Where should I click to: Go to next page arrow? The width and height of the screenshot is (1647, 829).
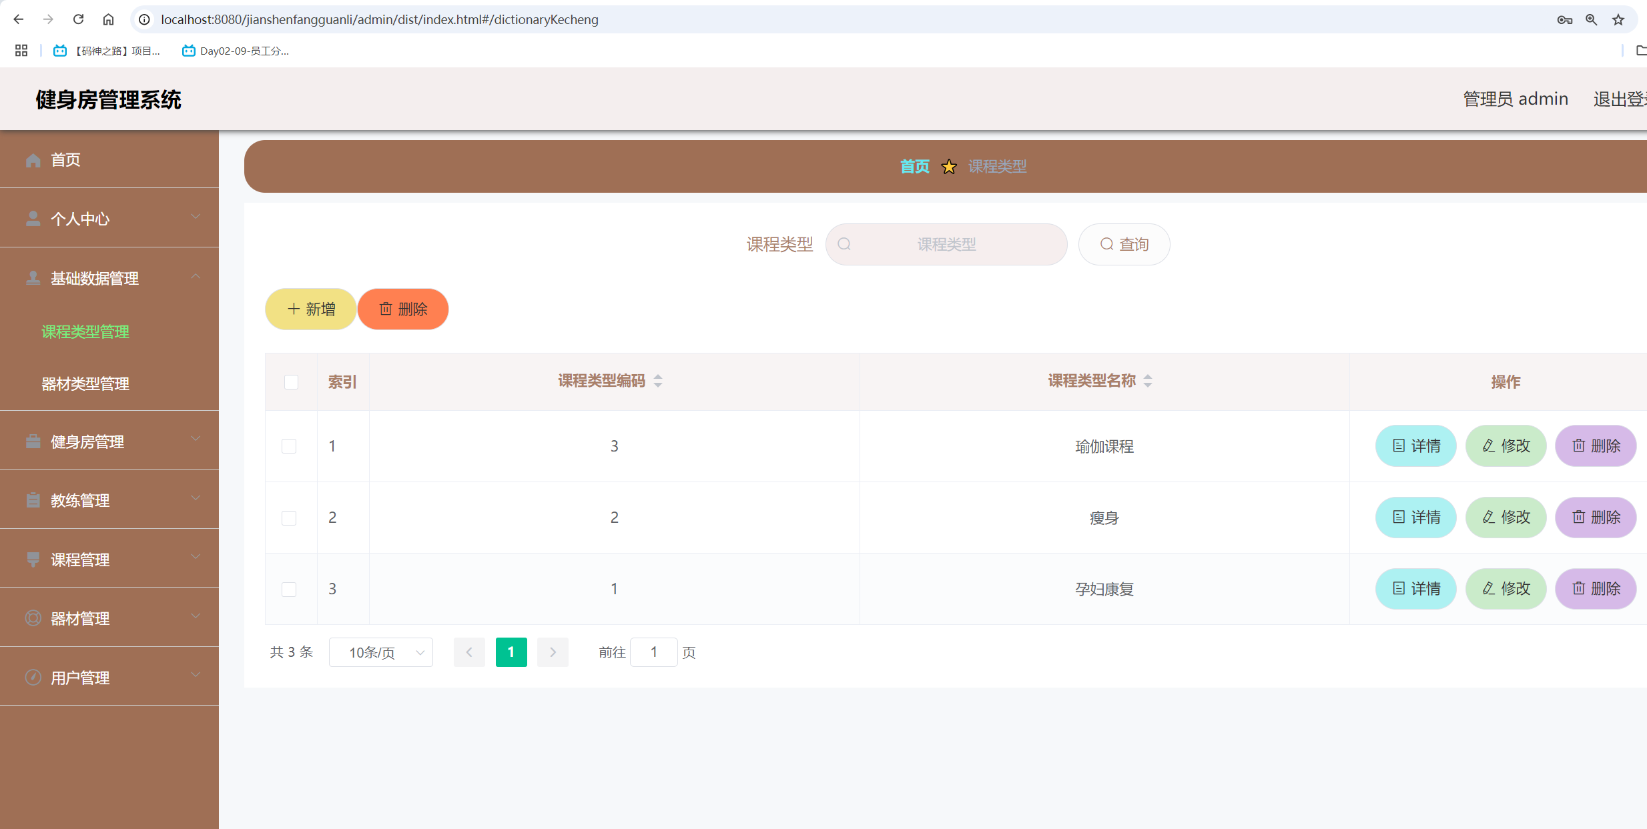point(553,652)
